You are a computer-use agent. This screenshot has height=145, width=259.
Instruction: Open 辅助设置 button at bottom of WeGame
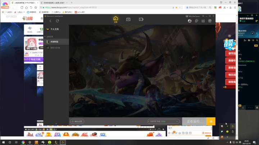(x=77, y=121)
